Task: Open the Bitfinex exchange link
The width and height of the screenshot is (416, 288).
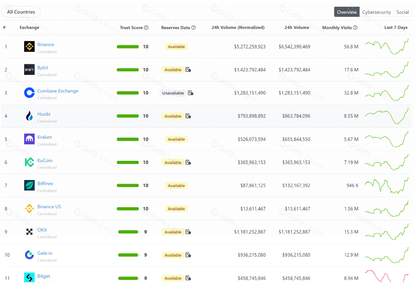Action: [45, 183]
